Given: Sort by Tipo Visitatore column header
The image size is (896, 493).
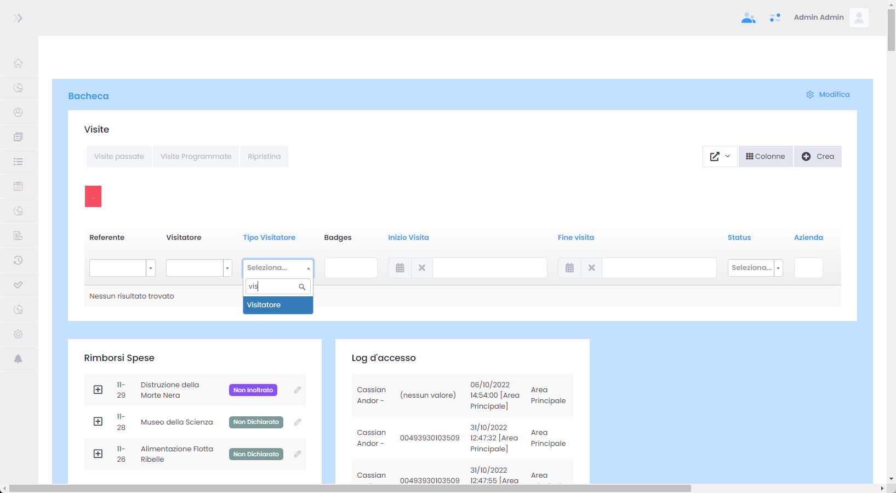Looking at the screenshot, I should coord(269,237).
